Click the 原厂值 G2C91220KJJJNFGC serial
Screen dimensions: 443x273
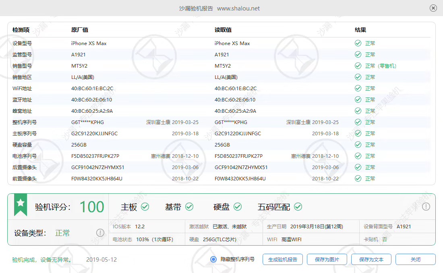(94, 133)
